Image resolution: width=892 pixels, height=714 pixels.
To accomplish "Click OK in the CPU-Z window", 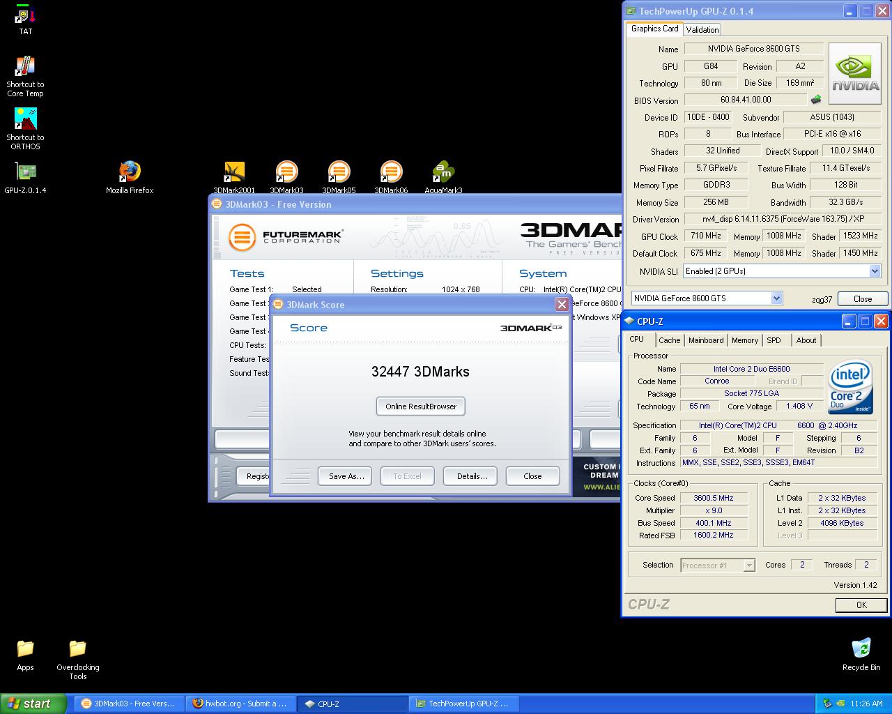I will [x=861, y=605].
